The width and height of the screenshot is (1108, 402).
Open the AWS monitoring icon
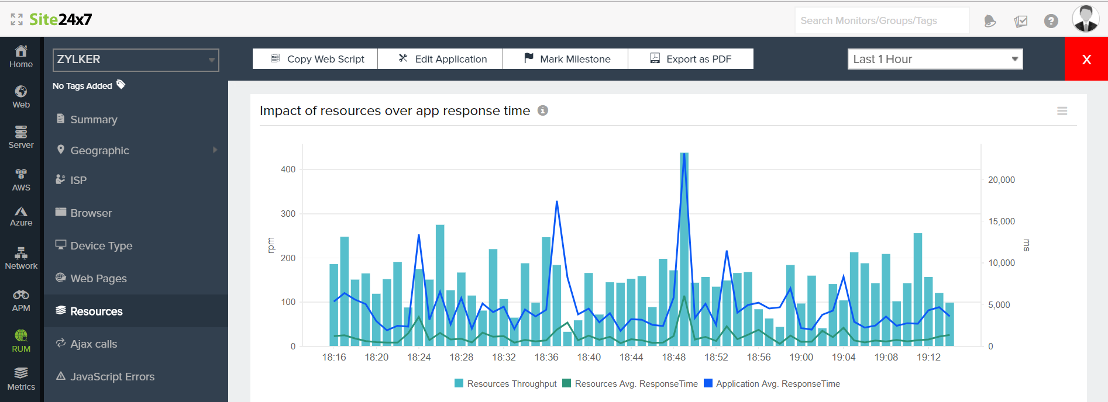coord(21,179)
